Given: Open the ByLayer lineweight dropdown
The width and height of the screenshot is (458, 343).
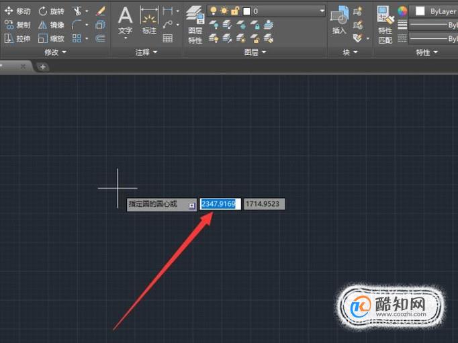Looking at the screenshot, I should pos(433,25).
